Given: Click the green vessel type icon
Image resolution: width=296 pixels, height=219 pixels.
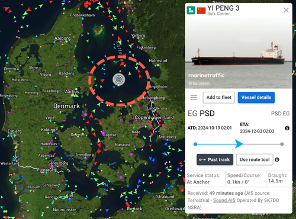Looking at the screenshot, I should tap(191, 10).
